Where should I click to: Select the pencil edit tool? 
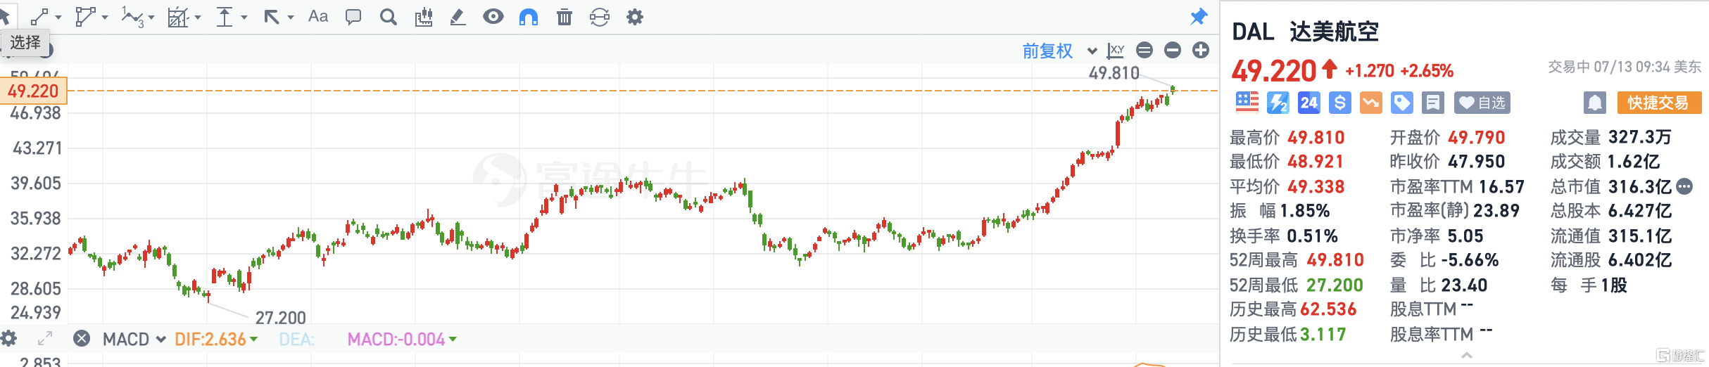click(x=458, y=17)
